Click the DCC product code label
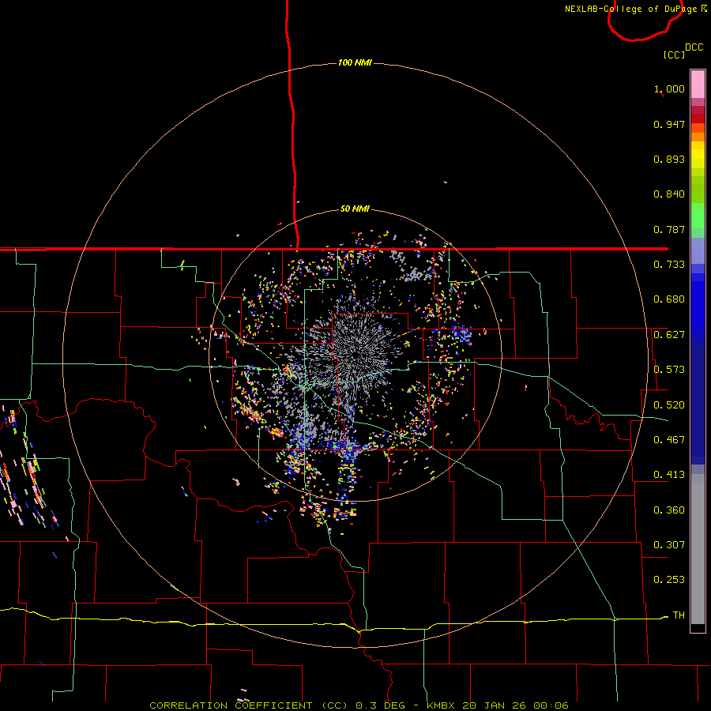Viewport: 711px width, 711px height. pos(694,47)
